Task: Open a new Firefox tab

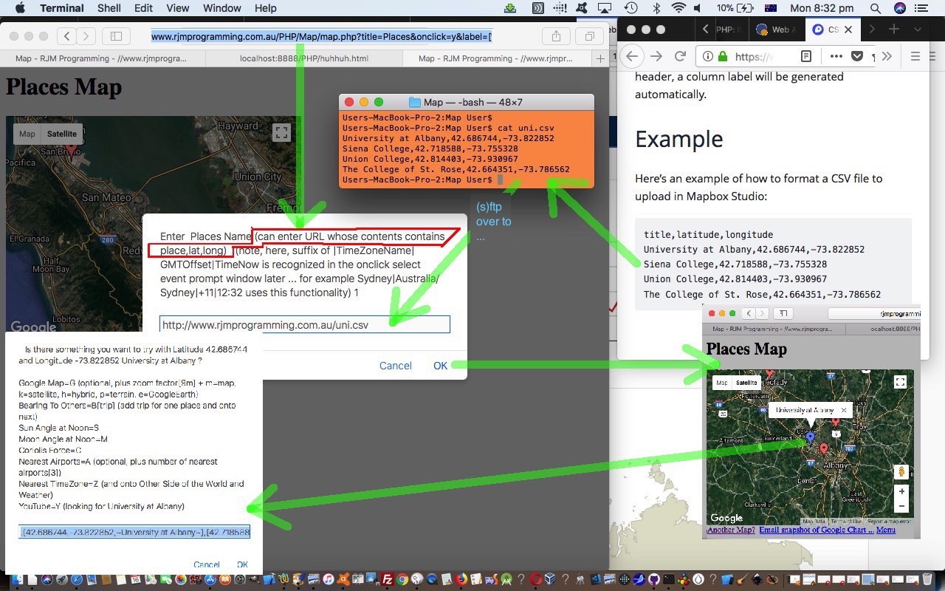Action: click(894, 30)
